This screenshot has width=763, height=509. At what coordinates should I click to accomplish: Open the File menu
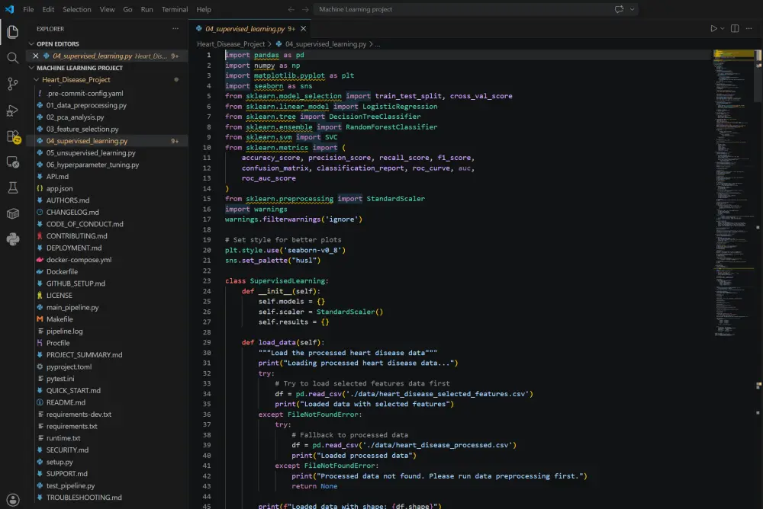(x=28, y=9)
